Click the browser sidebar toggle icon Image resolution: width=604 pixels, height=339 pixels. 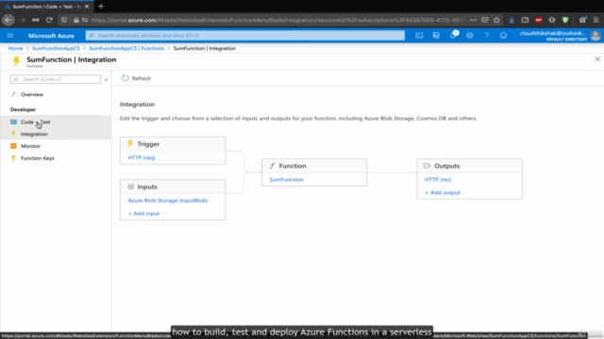[525, 20]
